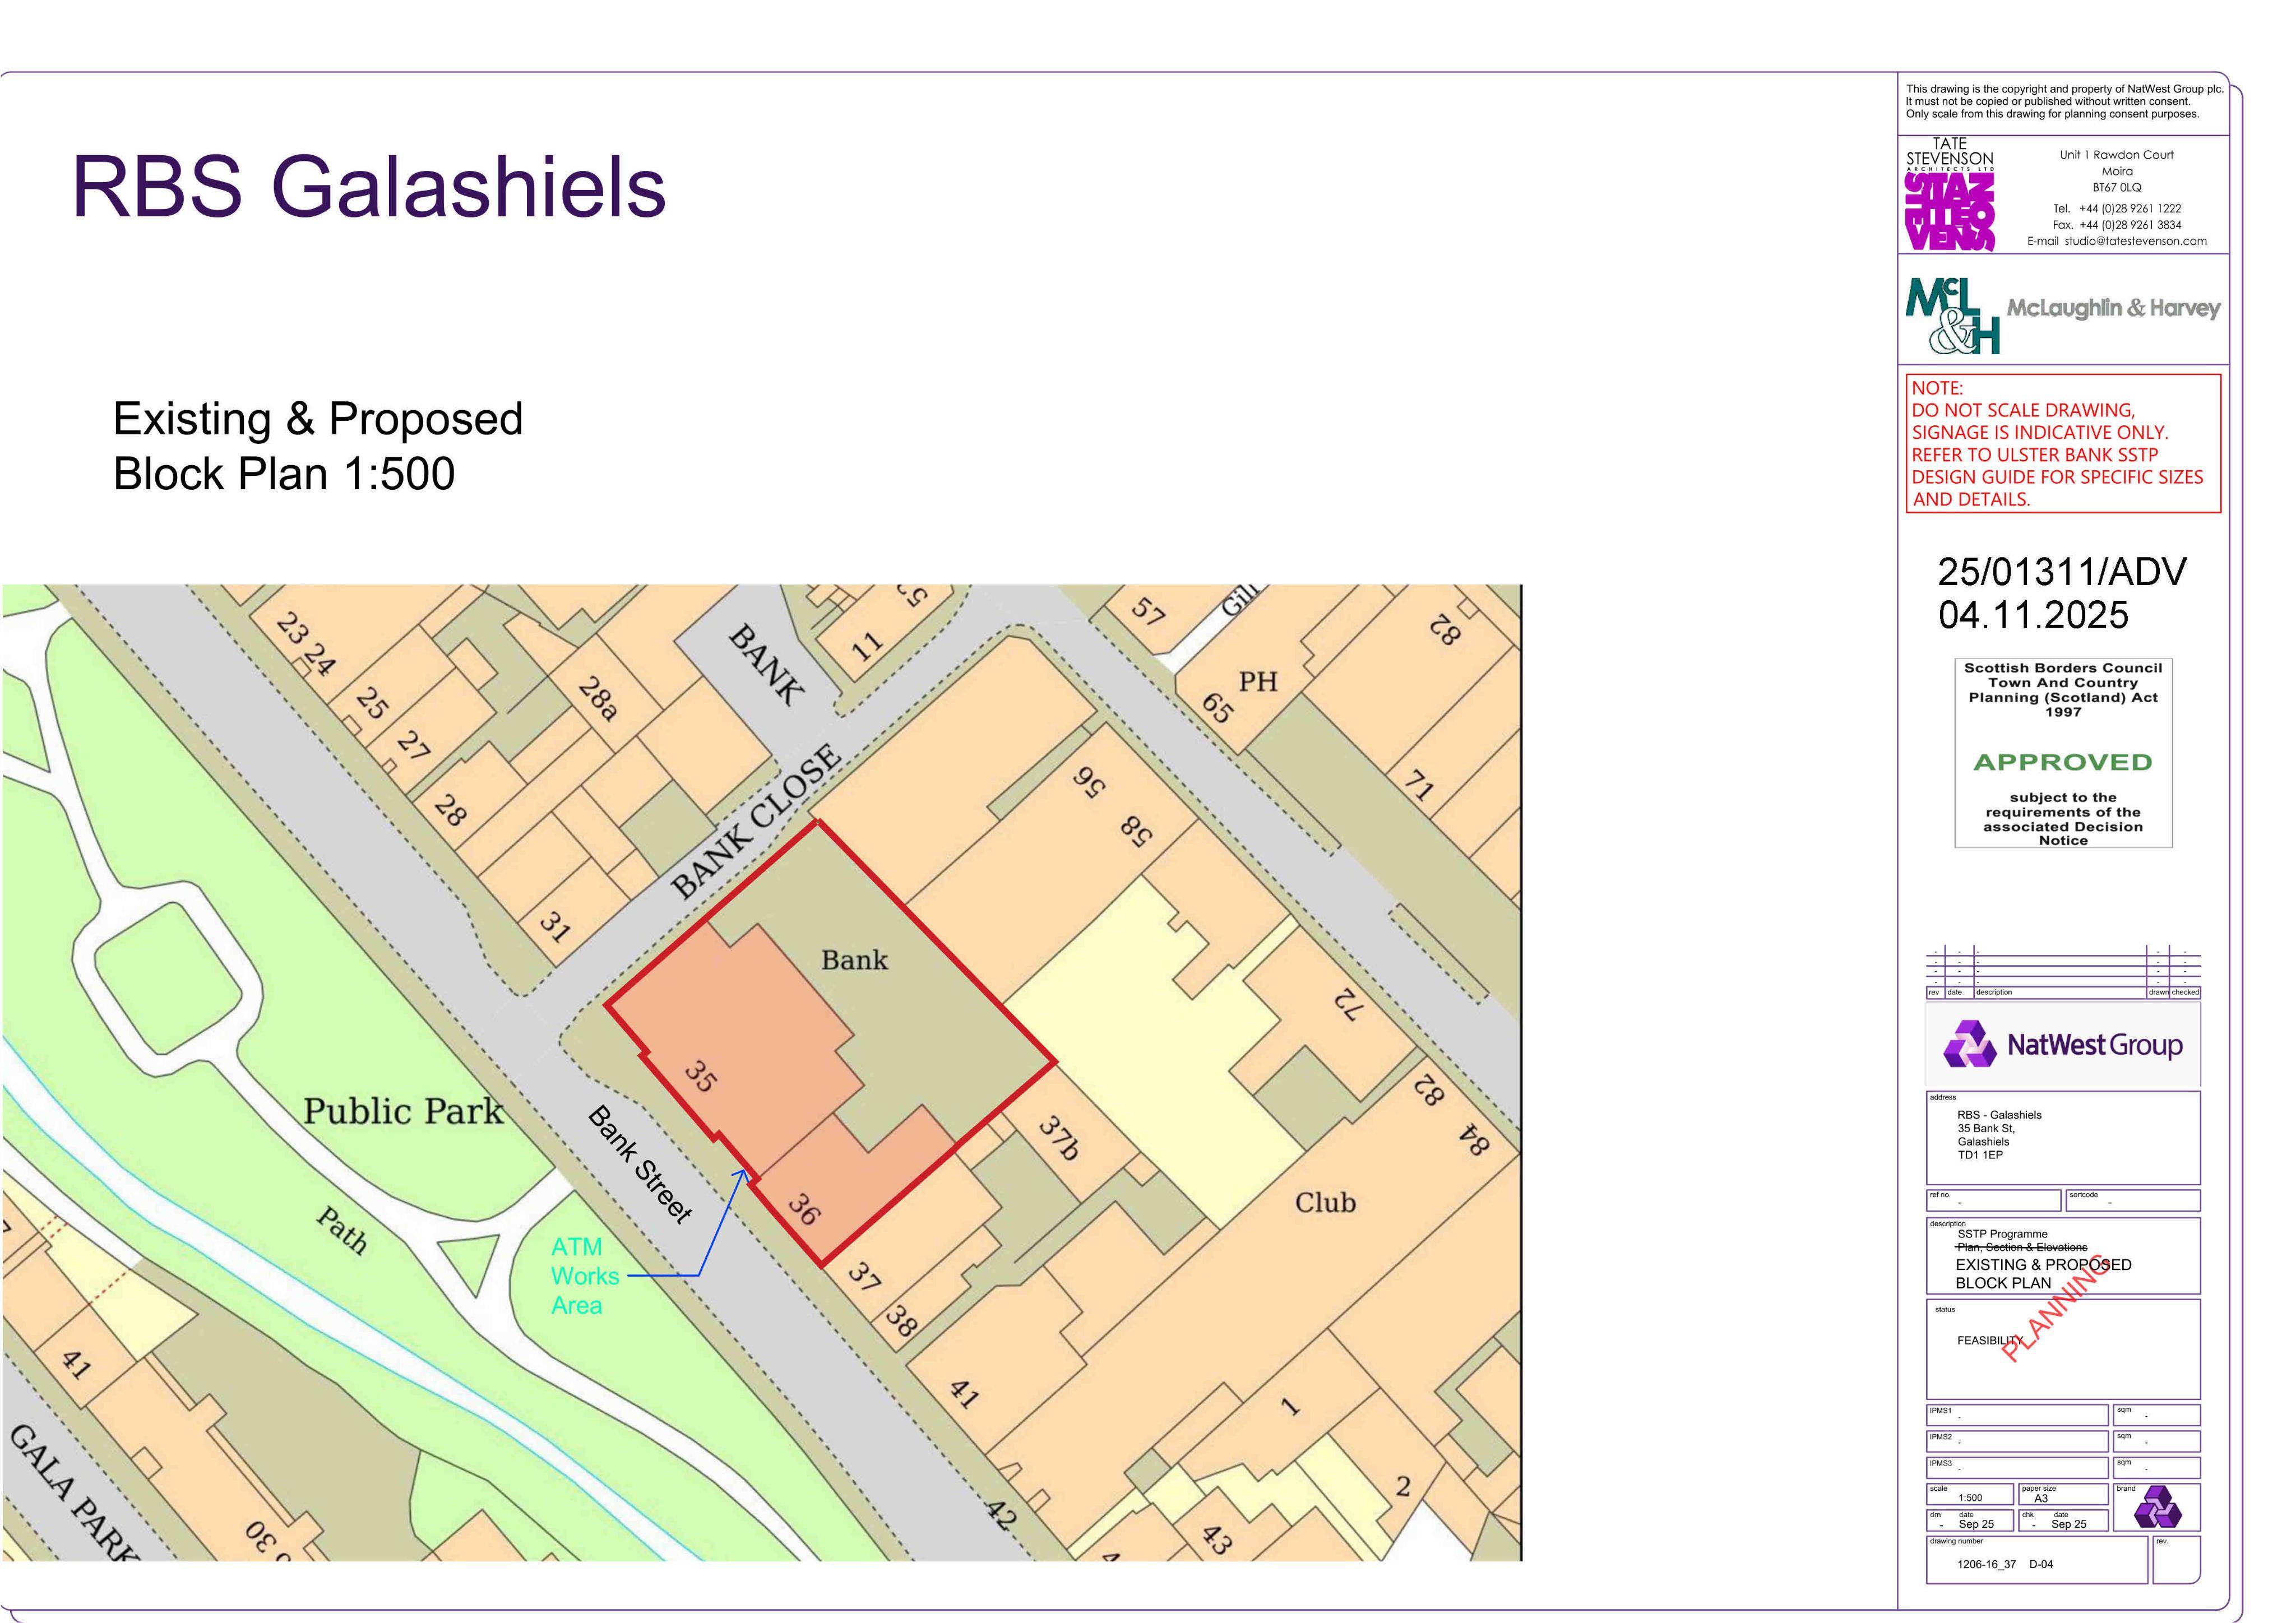This screenshot has width=2296, height=1623.
Task: Click the 'Block Plan 1:500' heading line
Action: pyautogui.click(x=284, y=473)
